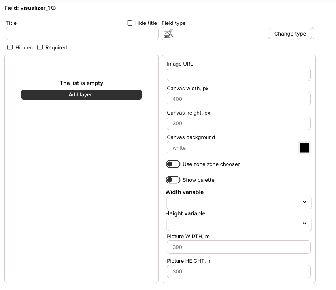Turn on the Show palette switch
The image size is (336, 290).
tap(173, 180)
